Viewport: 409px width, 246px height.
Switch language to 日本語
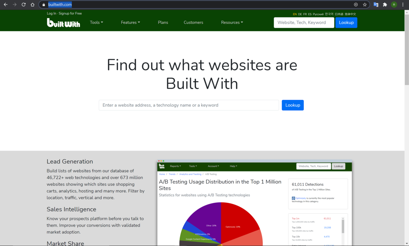pyautogui.click(x=339, y=14)
